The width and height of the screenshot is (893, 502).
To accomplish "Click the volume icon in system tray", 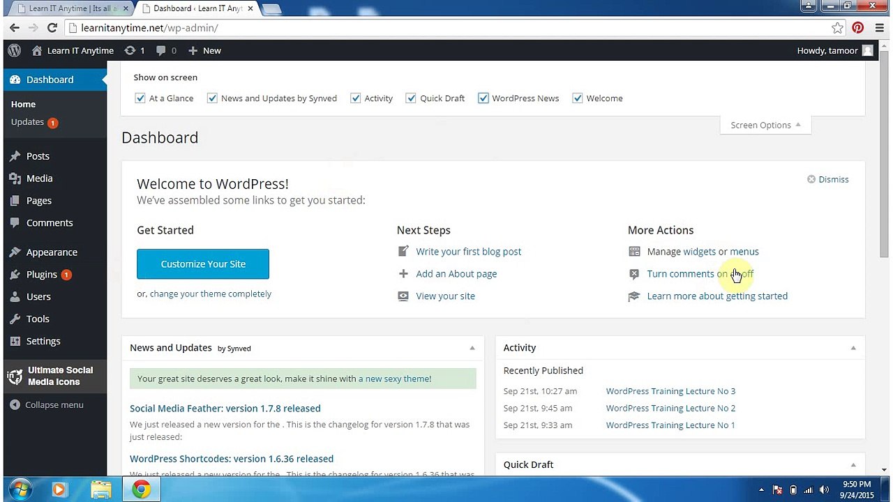I will (x=825, y=489).
